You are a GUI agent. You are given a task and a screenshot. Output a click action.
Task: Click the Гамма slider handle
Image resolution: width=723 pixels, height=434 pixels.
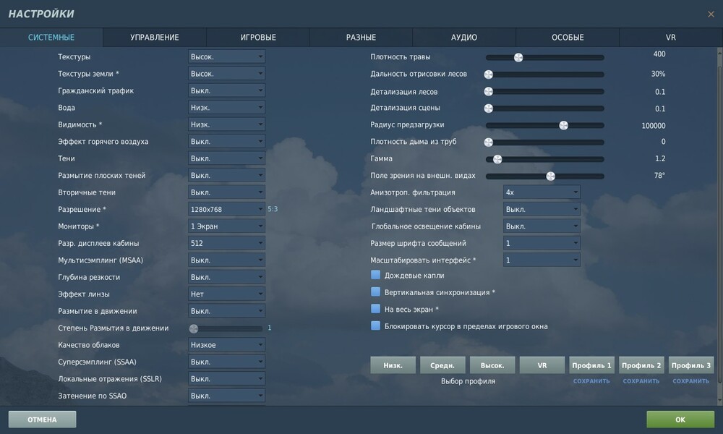tap(497, 160)
